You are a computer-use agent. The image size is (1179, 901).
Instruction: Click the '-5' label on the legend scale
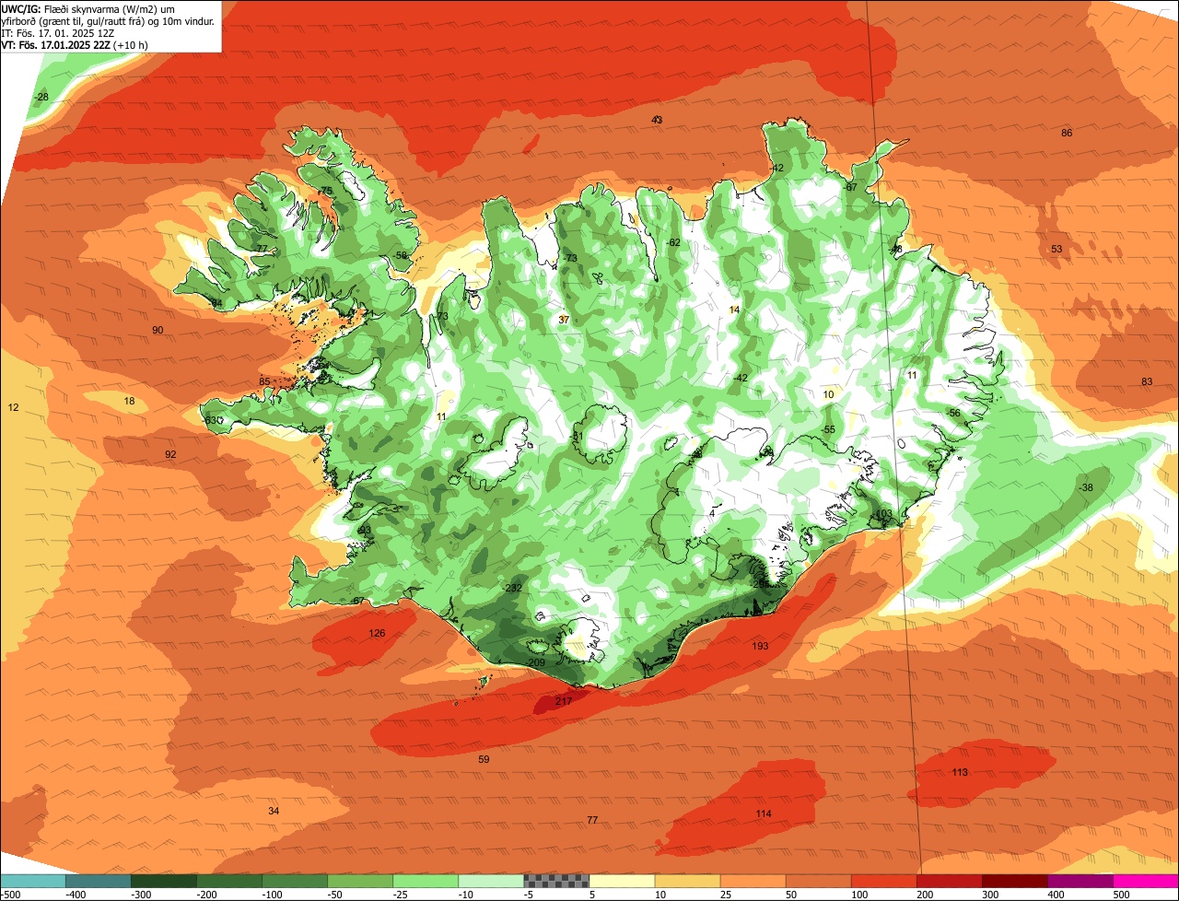(x=529, y=895)
